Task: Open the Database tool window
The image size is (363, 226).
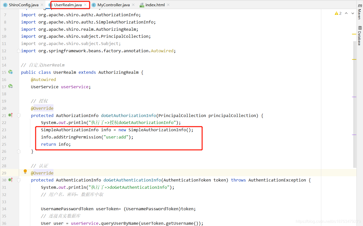Action: (x=360, y=35)
